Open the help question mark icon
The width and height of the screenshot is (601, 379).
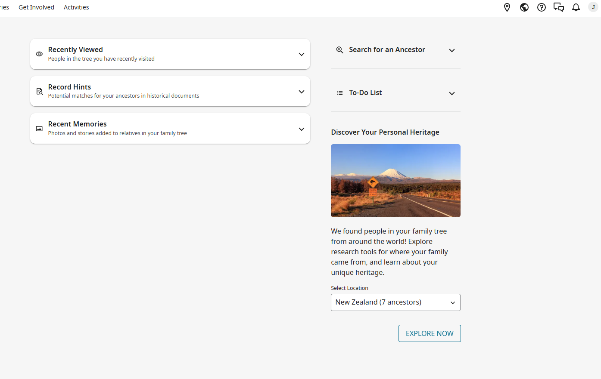[542, 7]
